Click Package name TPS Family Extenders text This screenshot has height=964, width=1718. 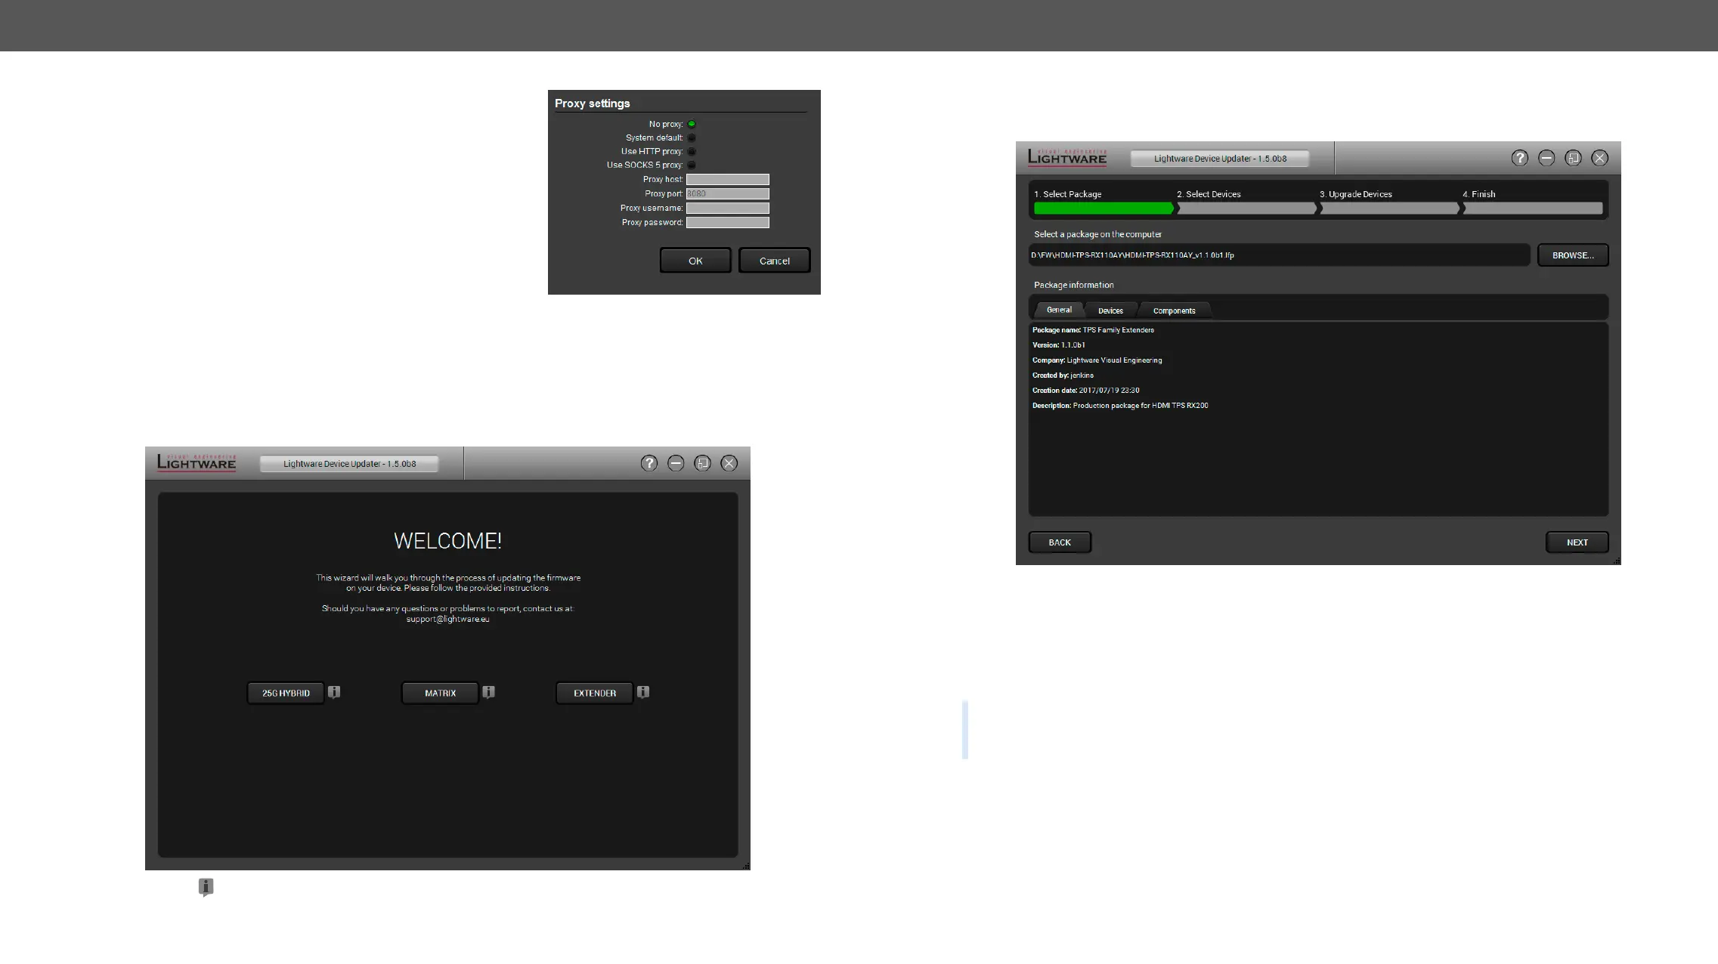(1093, 330)
